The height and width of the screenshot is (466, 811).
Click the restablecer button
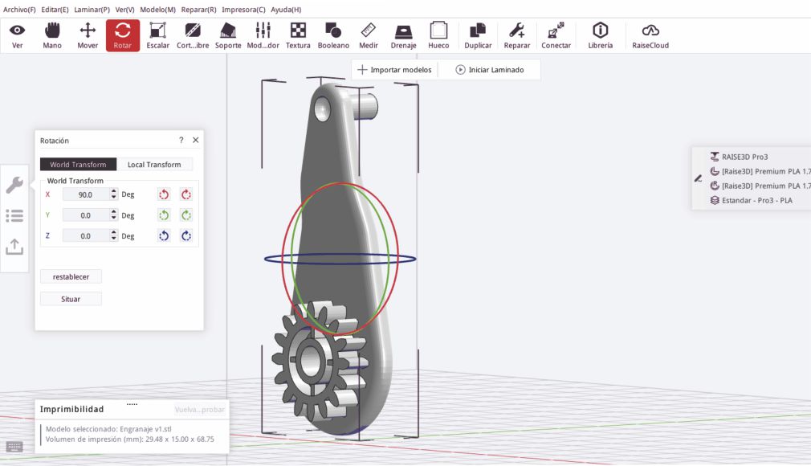(x=71, y=277)
